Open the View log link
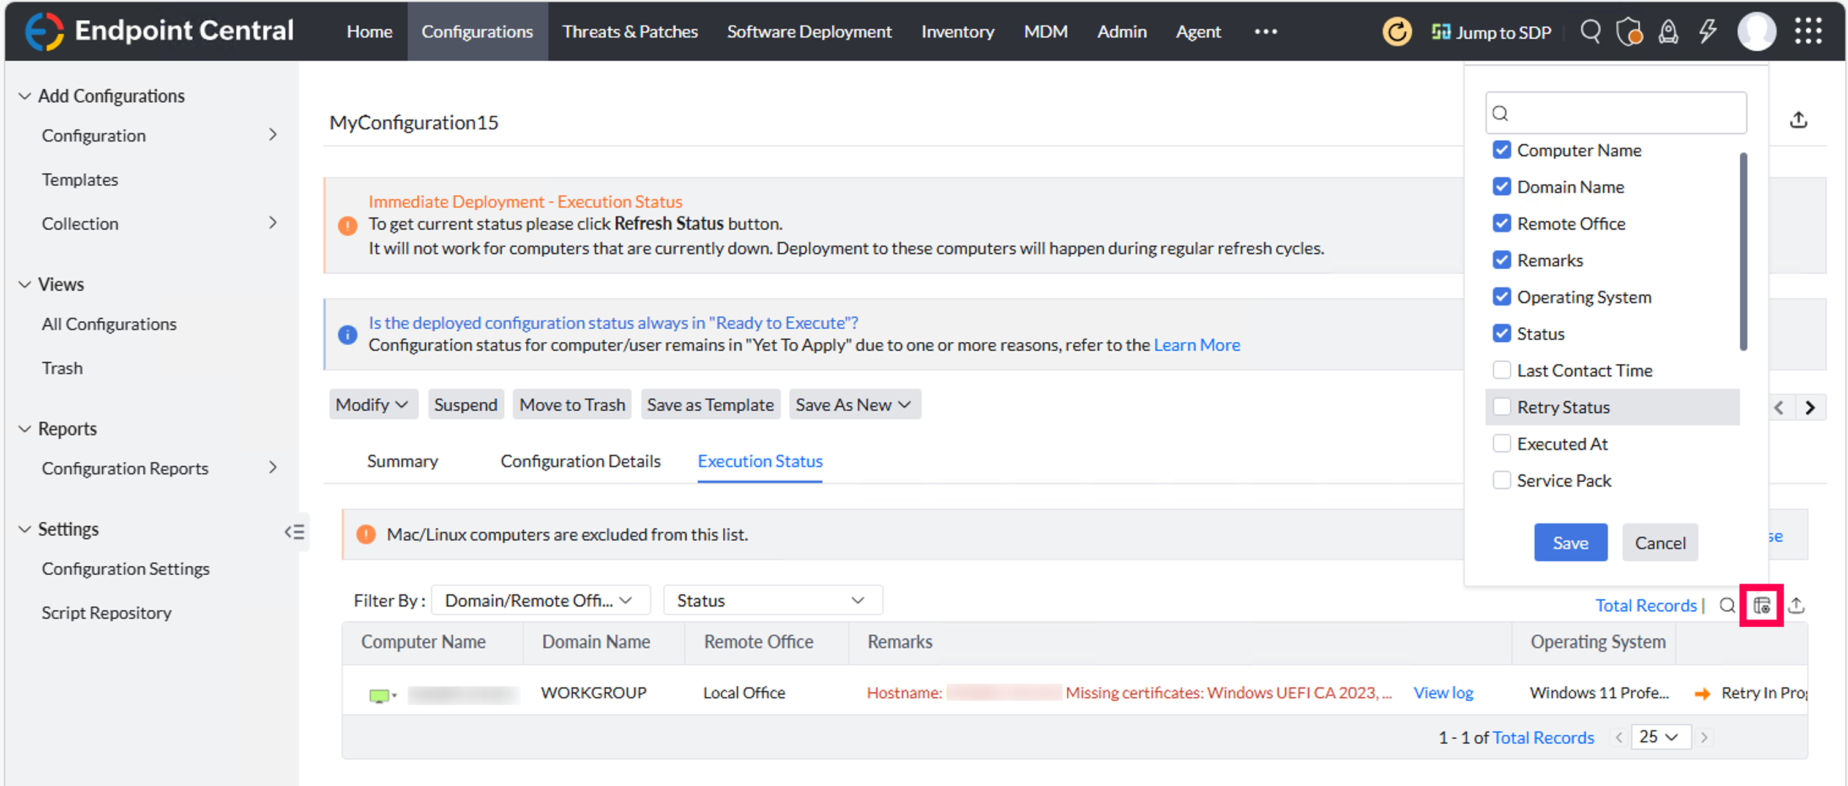Image resolution: width=1848 pixels, height=786 pixels. pyautogui.click(x=1443, y=693)
